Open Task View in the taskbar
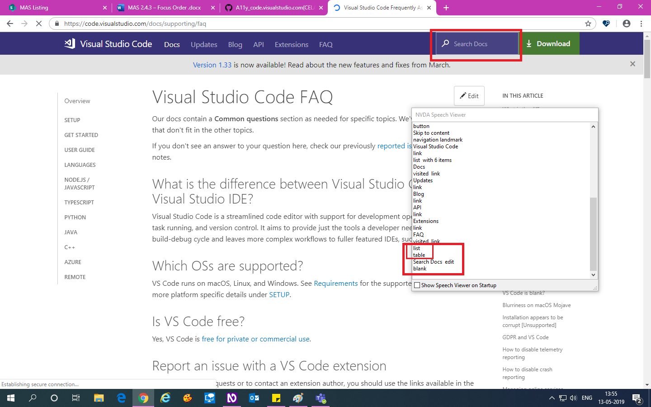 click(76, 398)
